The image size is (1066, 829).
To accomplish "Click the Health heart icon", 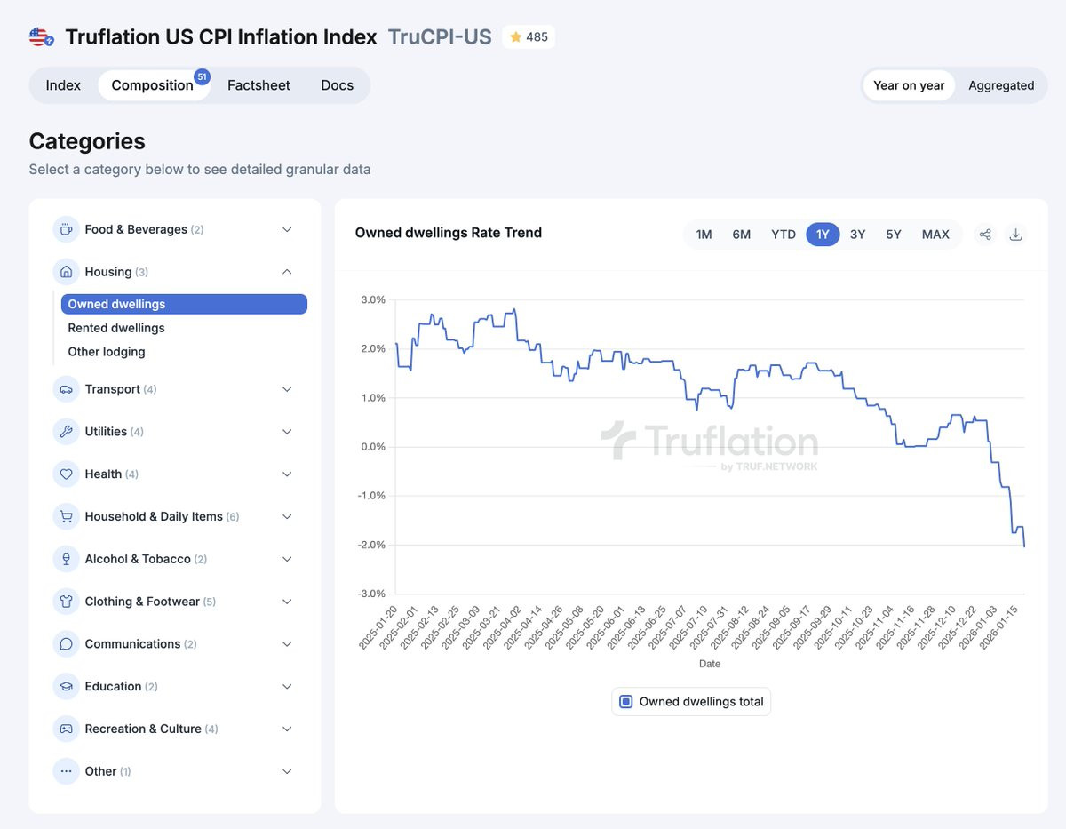I will pos(66,474).
